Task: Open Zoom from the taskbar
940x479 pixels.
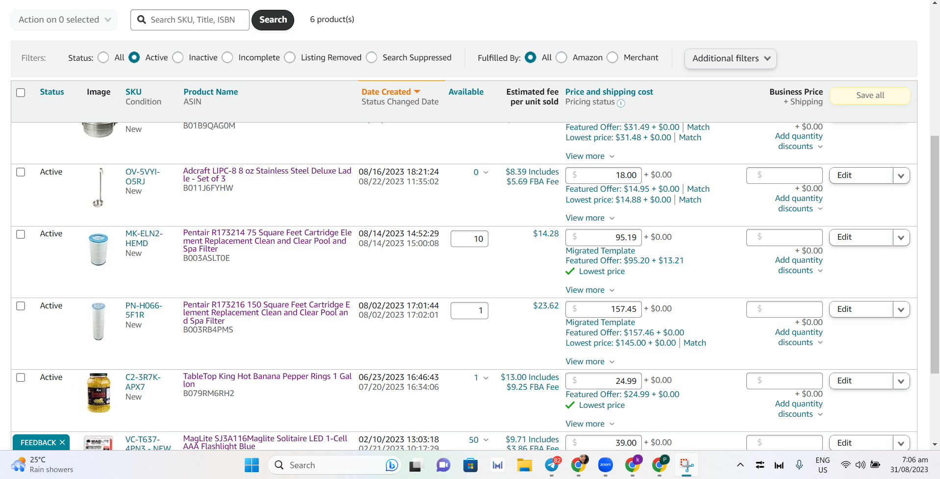Action: click(x=606, y=465)
